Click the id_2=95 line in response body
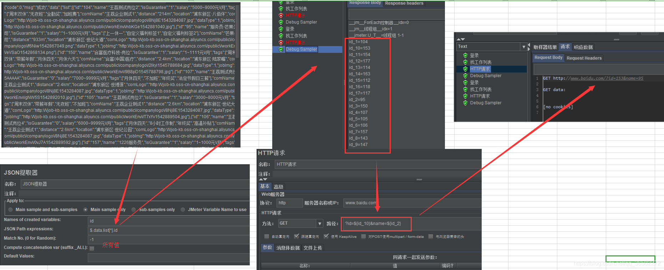This screenshot has height=270, width=664. [357, 100]
